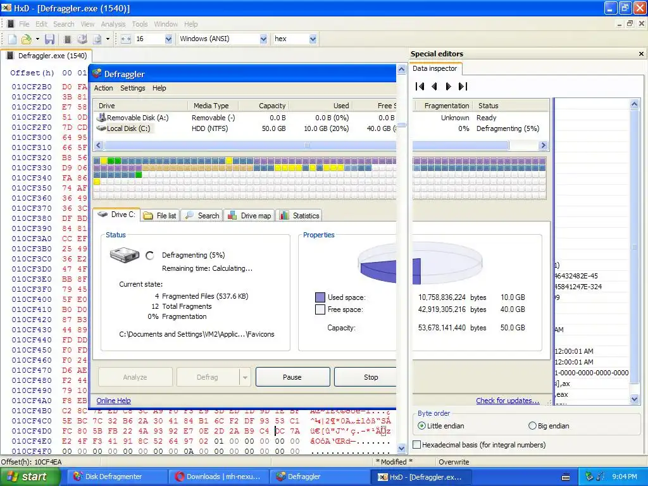Open HxD Analysis menu
Image resolution: width=648 pixels, height=486 pixels.
[x=113, y=24]
